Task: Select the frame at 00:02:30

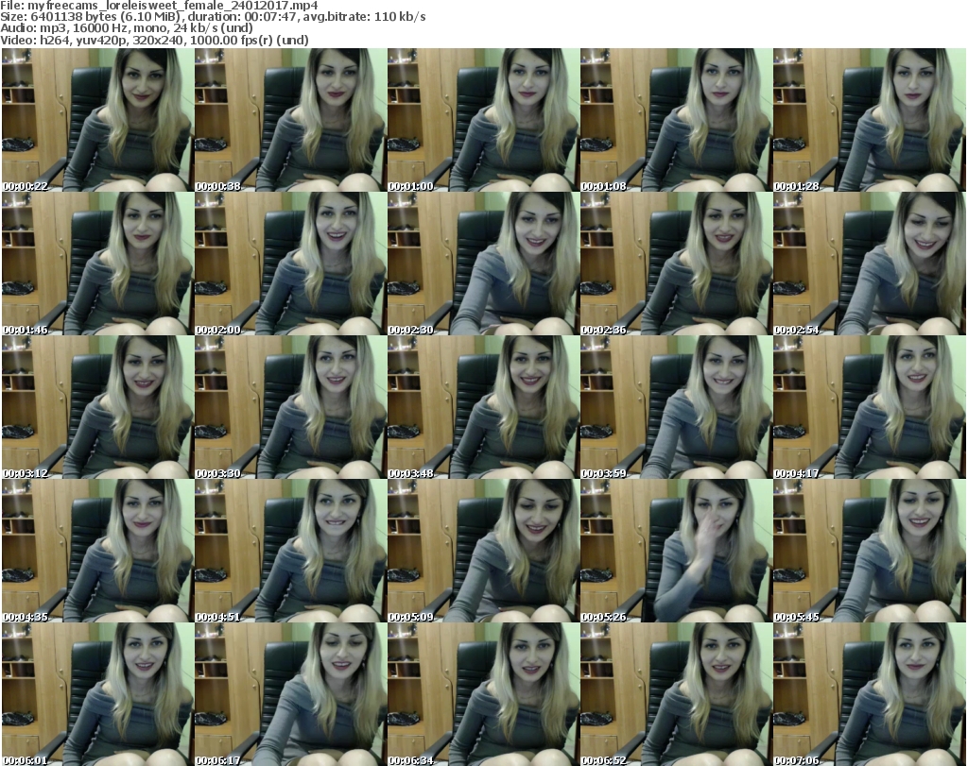Action: click(483, 264)
